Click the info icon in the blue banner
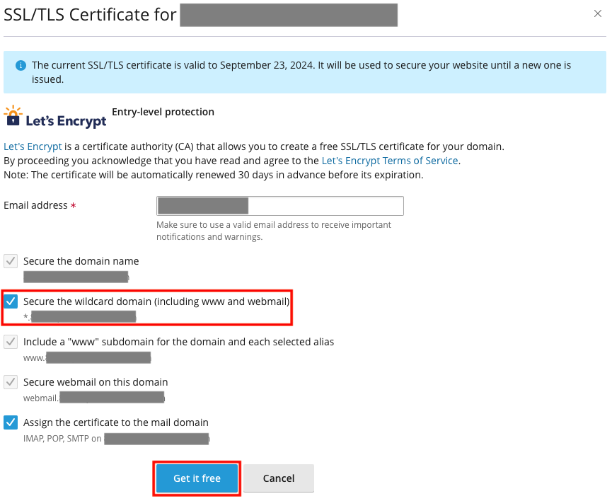 21,65
